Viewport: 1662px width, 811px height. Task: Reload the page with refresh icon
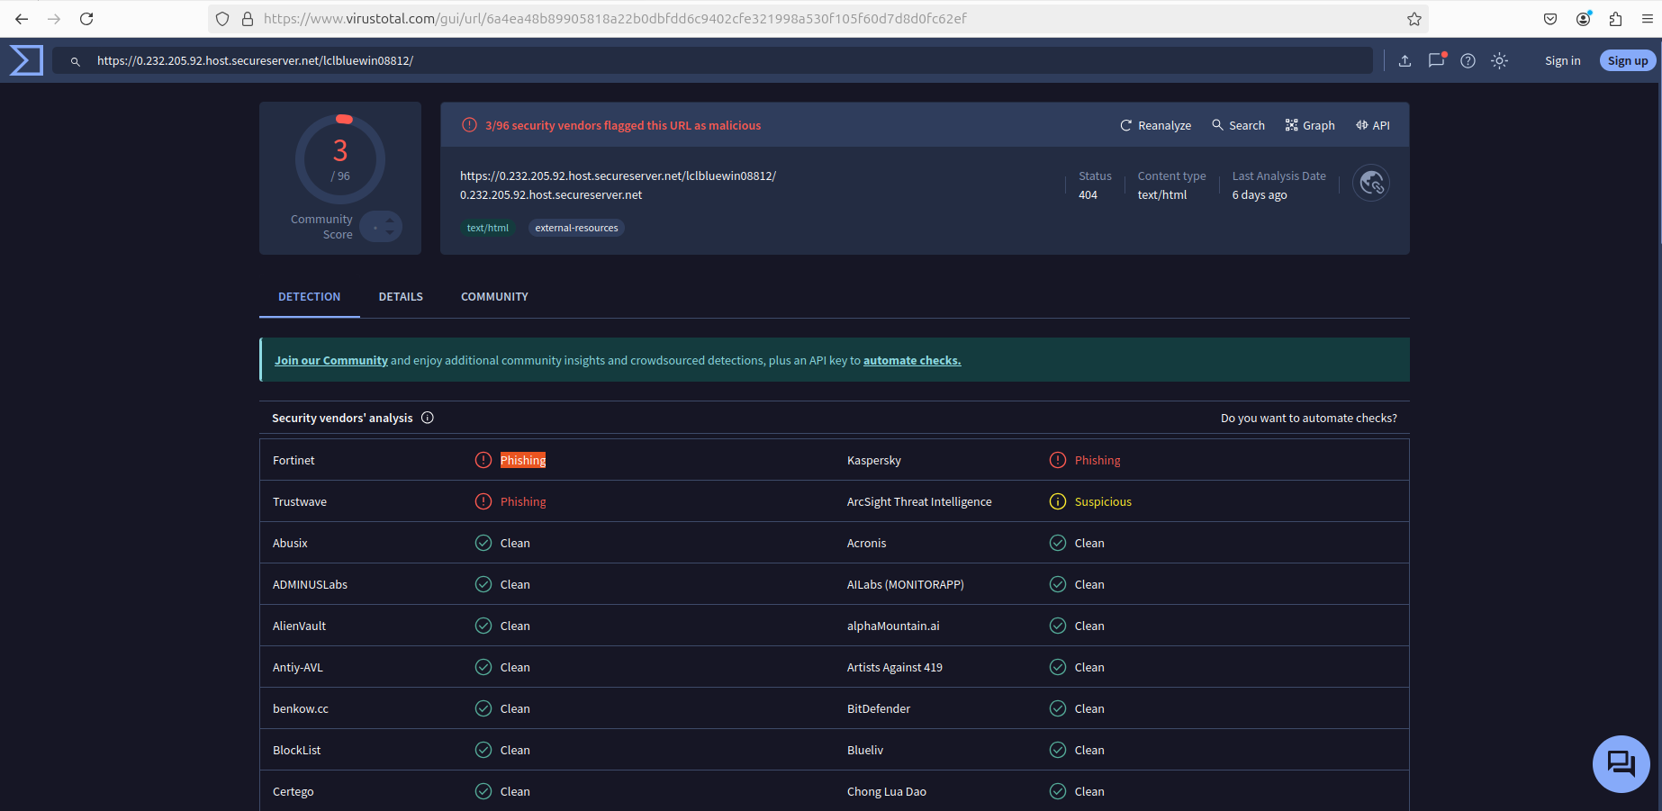click(86, 19)
